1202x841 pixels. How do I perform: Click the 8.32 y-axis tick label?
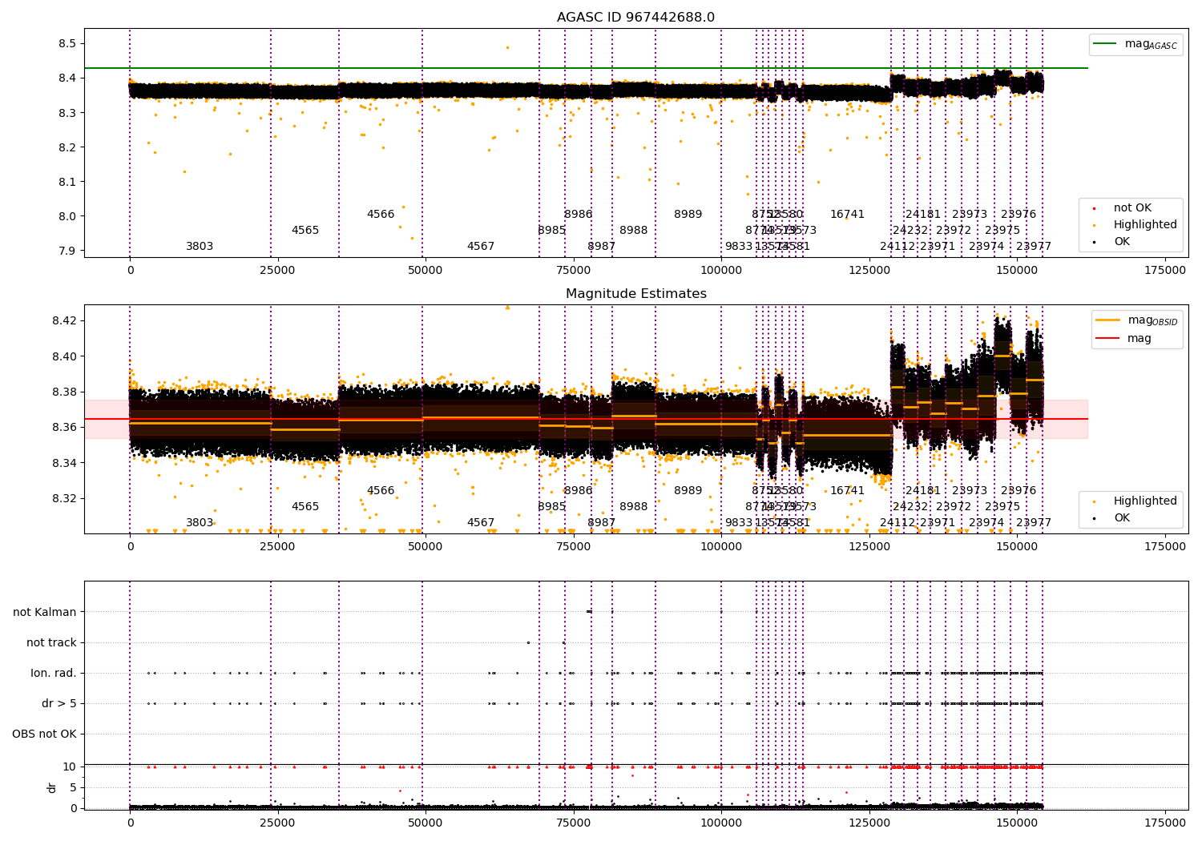(x=64, y=498)
